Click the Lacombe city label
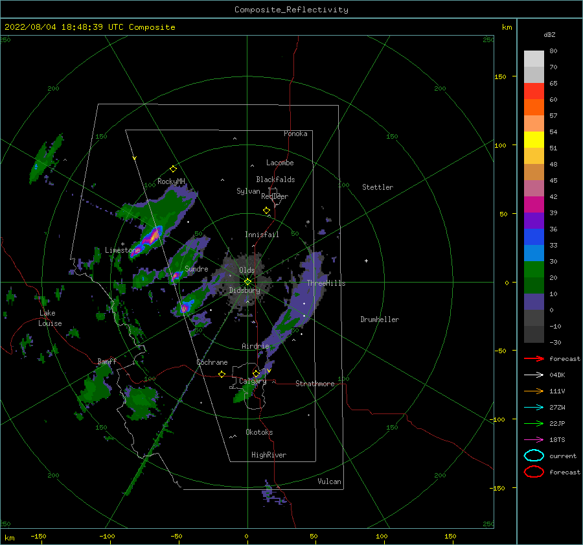This screenshot has height=545, width=583. (x=280, y=163)
